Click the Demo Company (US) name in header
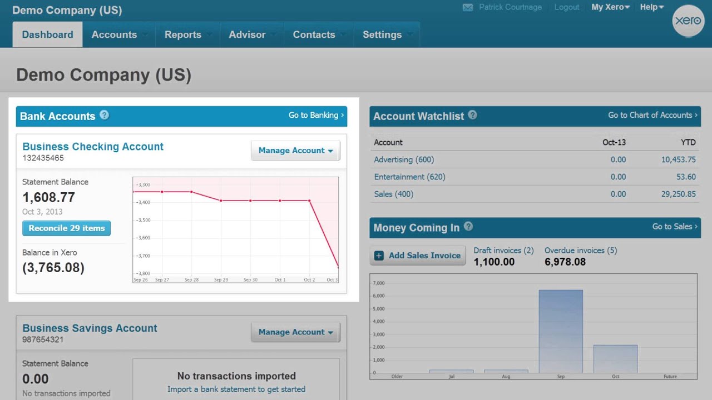The height and width of the screenshot is (400, 712). [67, 10]
